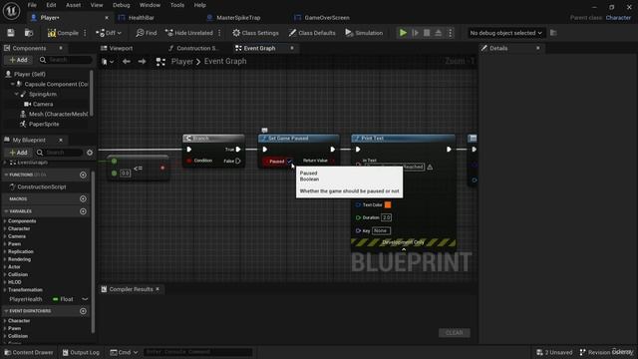
Task: Click the Key value field
Action: [381, 230]
